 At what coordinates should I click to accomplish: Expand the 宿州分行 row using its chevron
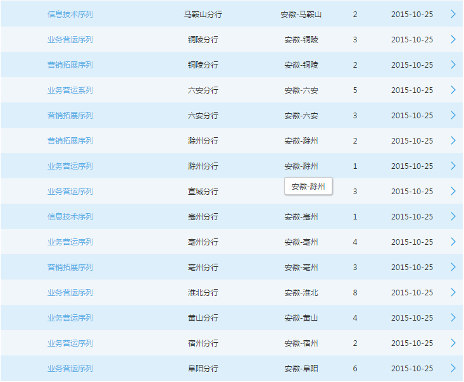tap(453, 343)
